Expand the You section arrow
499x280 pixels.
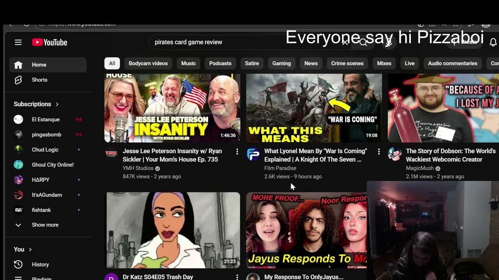coord(30,249)
